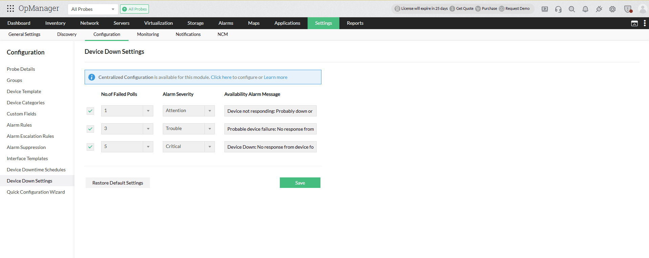Open the vertical three-dot more menu
This screenshot has width=649, height=258.
pos(645,23)
